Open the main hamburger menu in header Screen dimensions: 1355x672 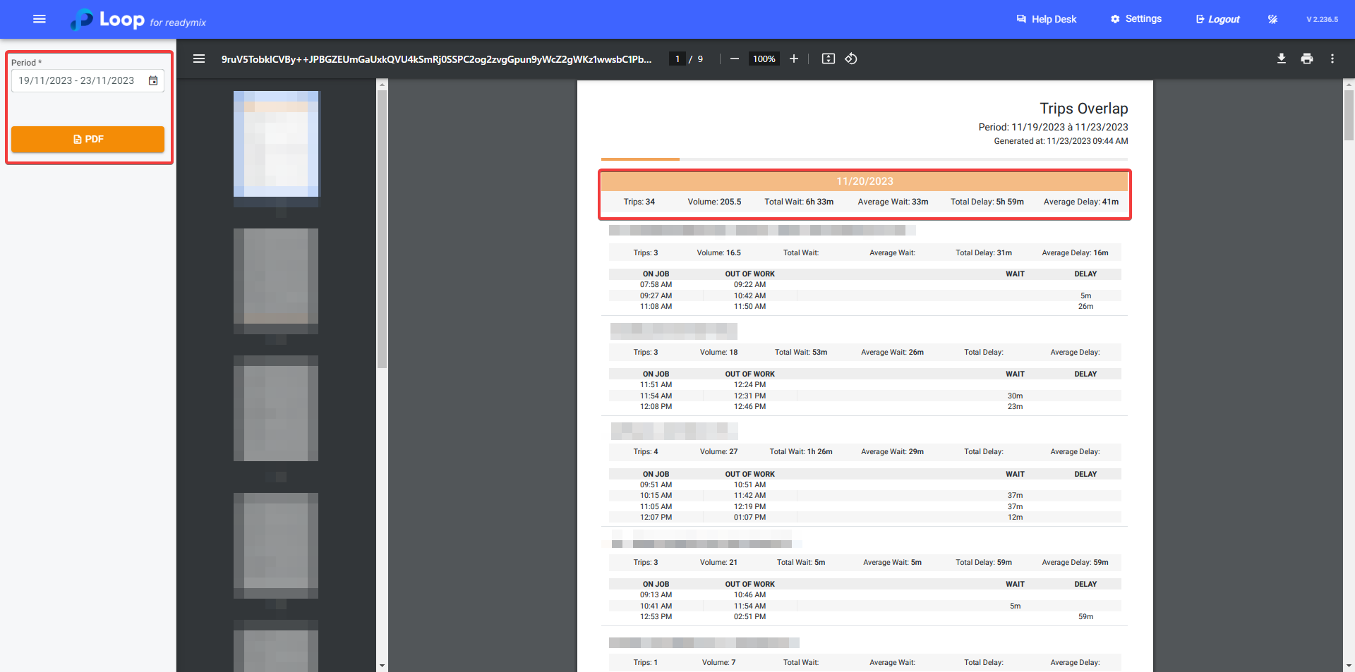click(x=40, y=19)
